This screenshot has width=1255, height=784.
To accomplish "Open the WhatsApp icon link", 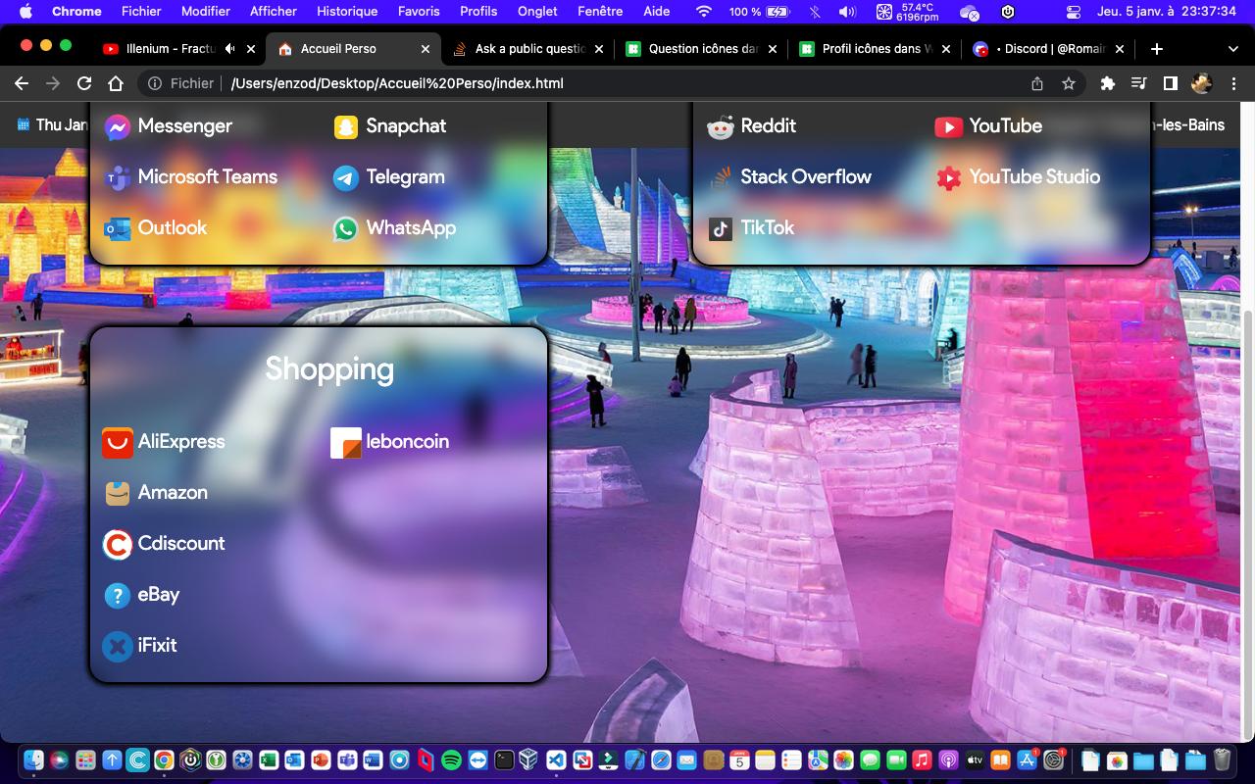I will 346,228.
